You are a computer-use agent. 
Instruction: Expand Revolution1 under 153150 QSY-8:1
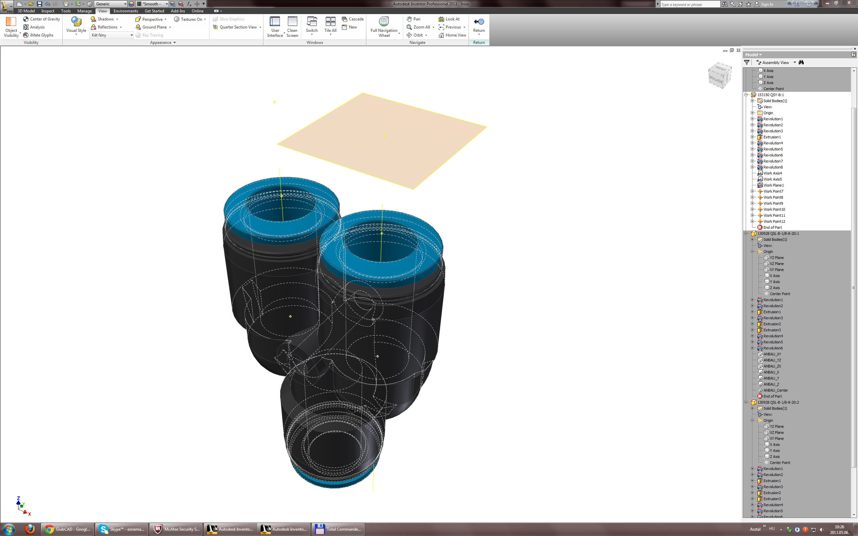pyautogui.click(x=752, y=119)
